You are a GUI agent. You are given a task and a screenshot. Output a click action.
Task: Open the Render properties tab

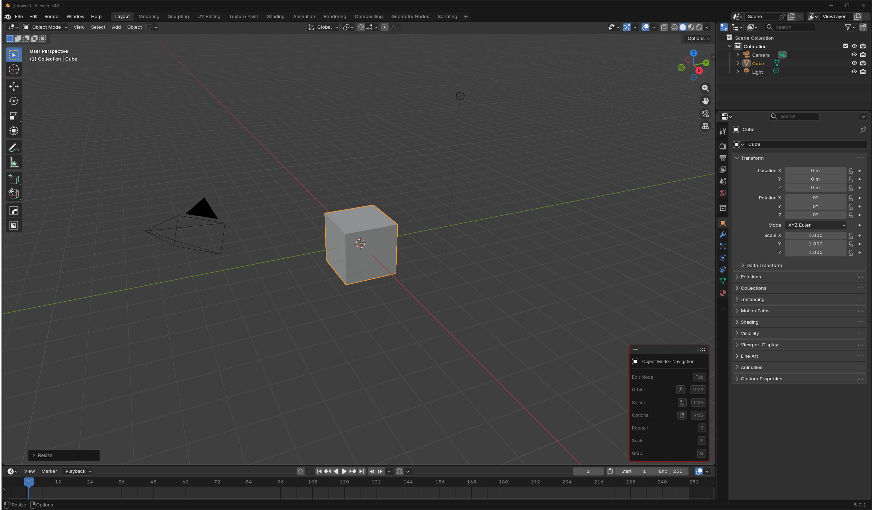tap(723, 146)
